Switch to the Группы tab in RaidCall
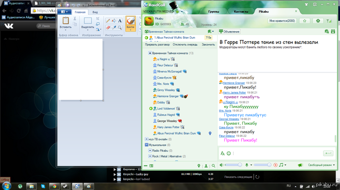The image size is (340, 190). tap(214, 12)
